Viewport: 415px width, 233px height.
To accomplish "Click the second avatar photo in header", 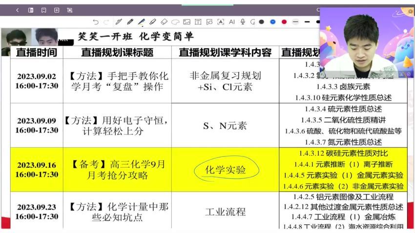I will (45, 37).
